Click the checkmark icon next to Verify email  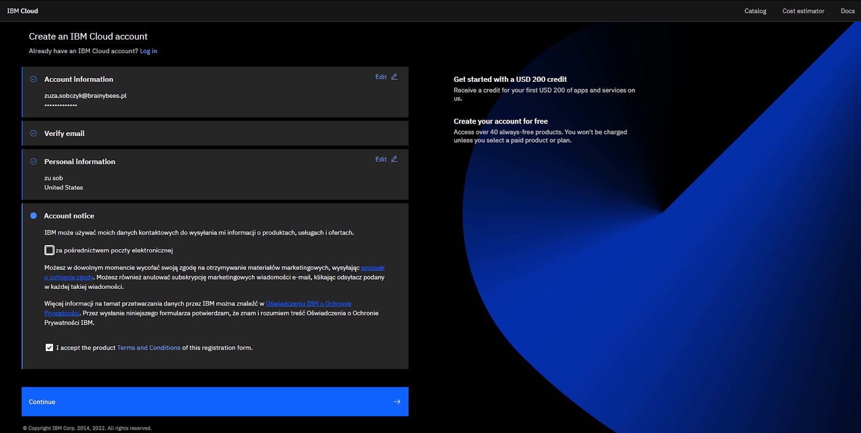[34, 133]
